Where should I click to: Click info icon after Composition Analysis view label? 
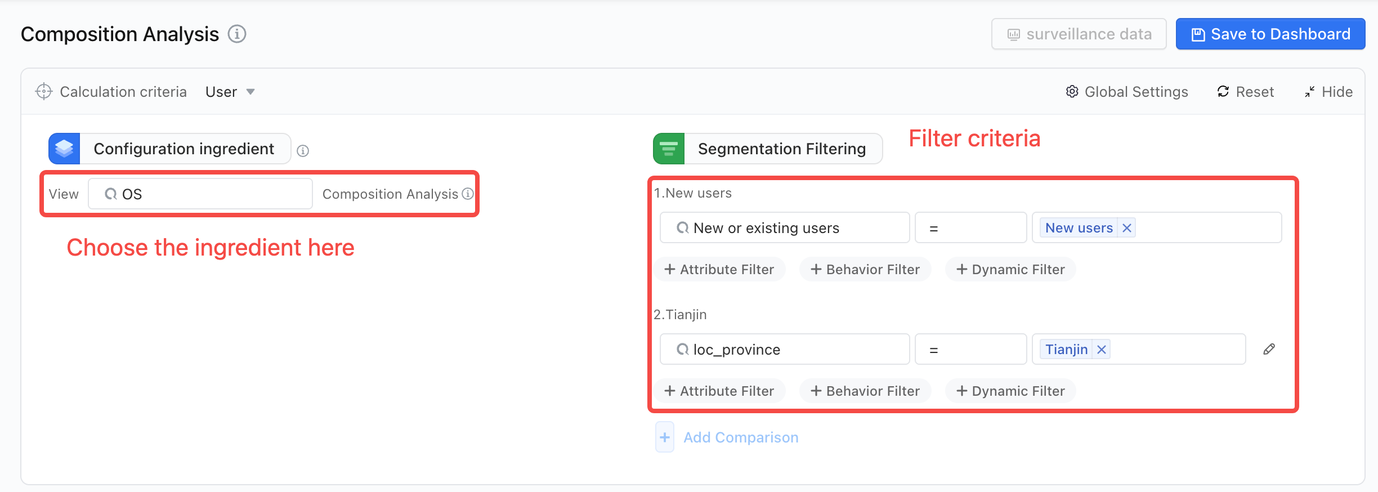468,194
